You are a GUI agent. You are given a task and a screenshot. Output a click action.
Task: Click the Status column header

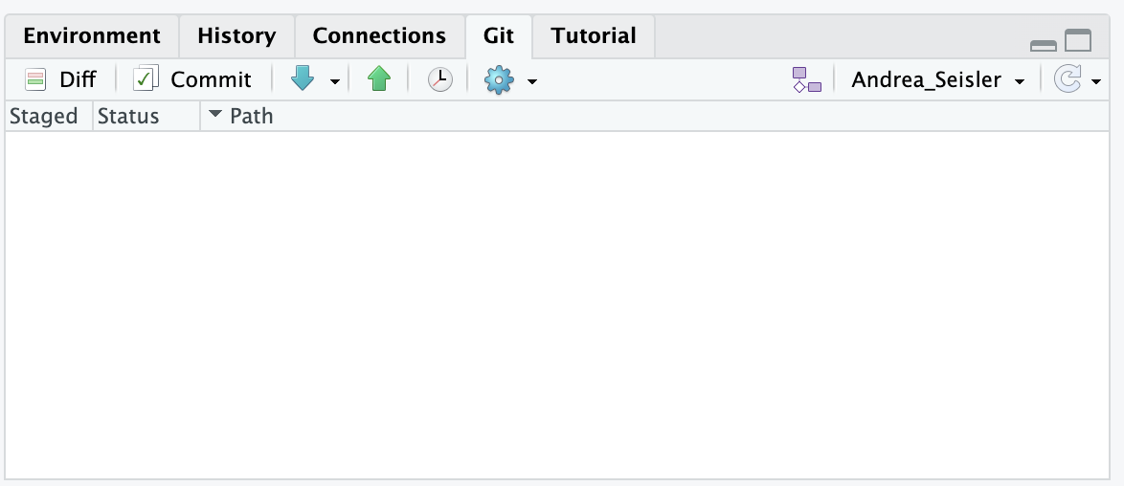click(x=128, y=116)
